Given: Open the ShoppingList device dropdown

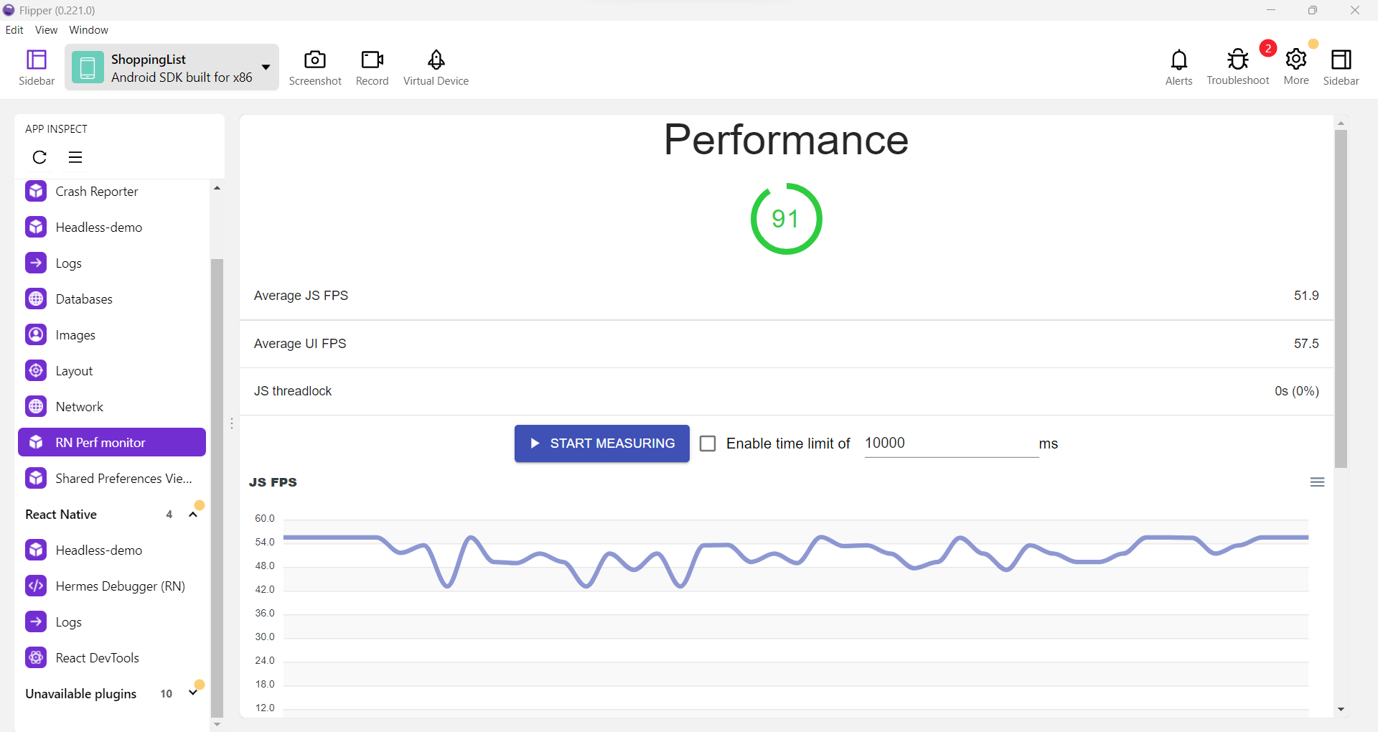Looking at the screenshot, I should (266, 67).
